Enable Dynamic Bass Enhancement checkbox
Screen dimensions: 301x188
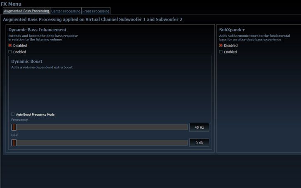pos(10,52)
